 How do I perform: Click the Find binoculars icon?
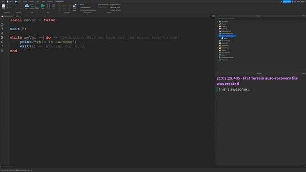(27, 6)
